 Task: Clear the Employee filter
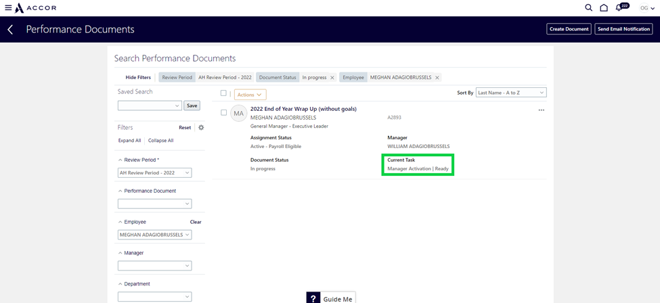coord(196,222)
